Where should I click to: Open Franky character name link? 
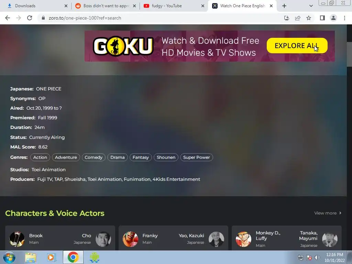[x=150, y=236]
